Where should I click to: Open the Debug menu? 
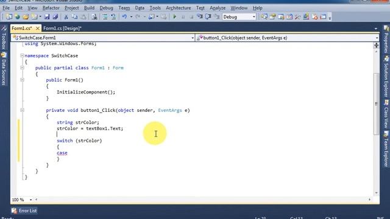point(106,8)
